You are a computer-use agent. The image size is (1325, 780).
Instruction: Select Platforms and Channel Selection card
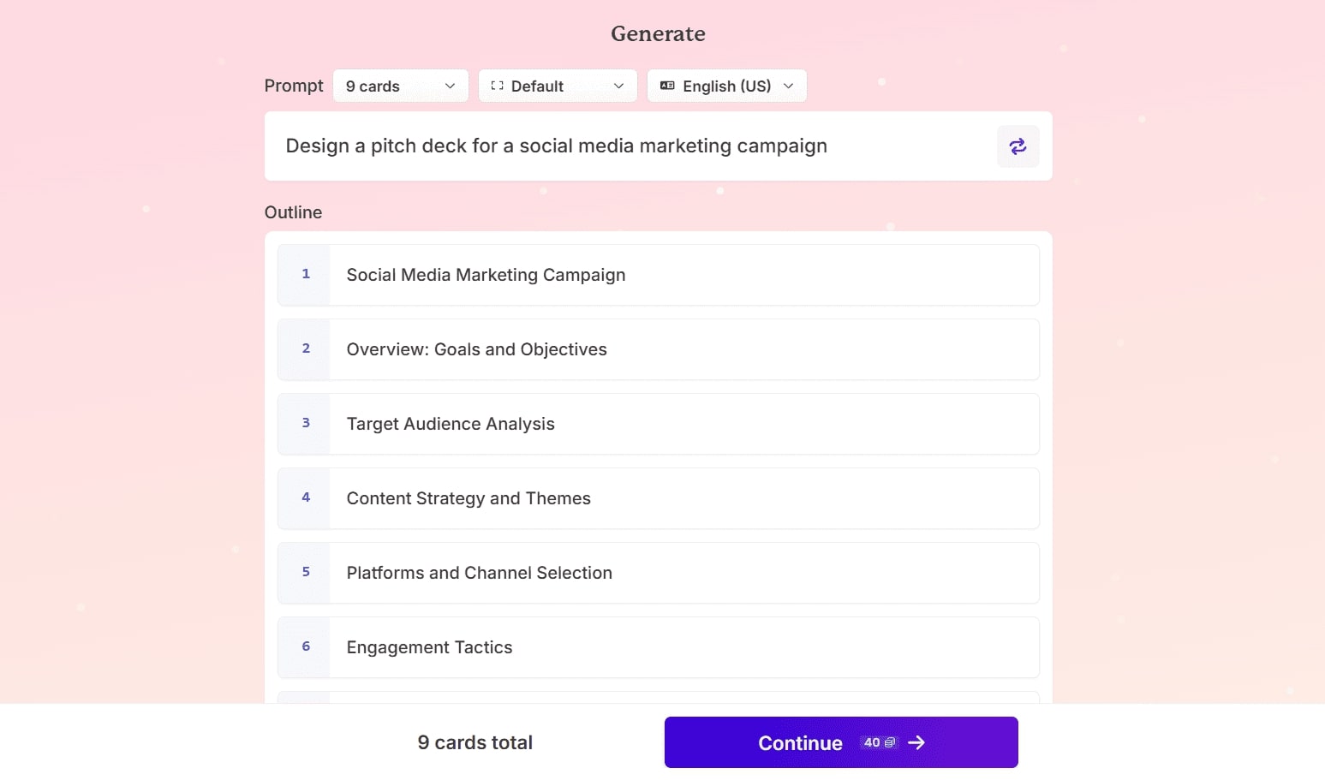pos(479,573)
